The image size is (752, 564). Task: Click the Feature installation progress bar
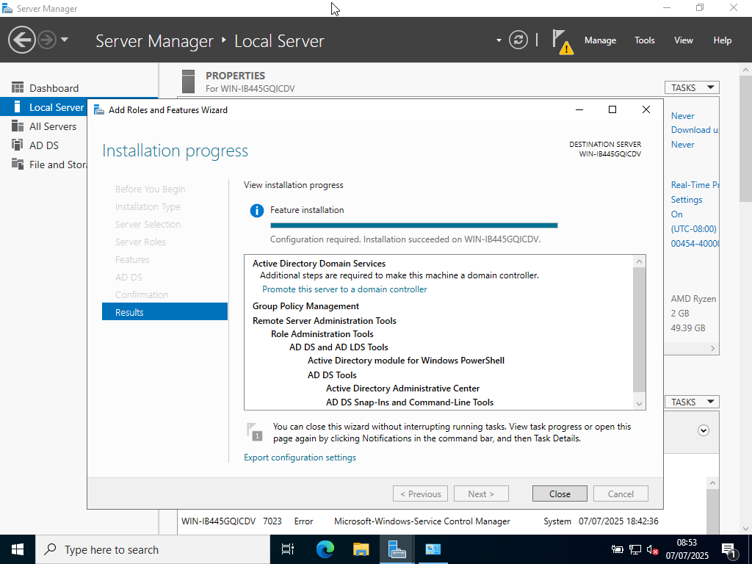(414, 225)
